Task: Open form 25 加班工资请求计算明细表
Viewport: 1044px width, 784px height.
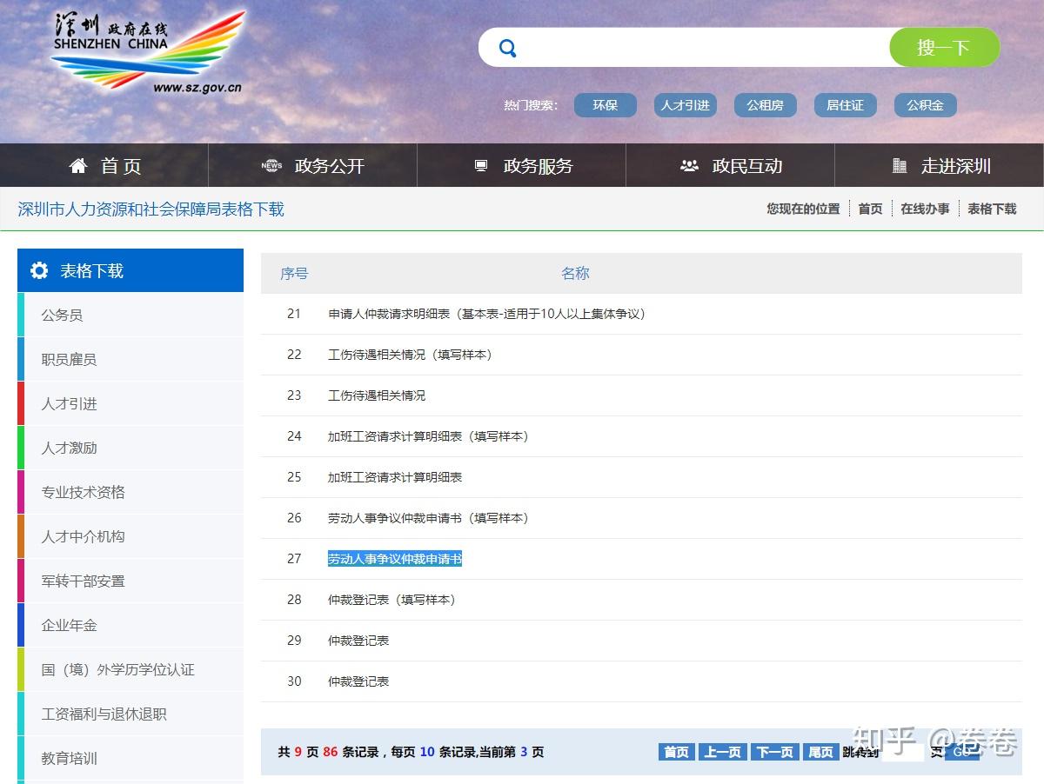Action: pos(395,477)
